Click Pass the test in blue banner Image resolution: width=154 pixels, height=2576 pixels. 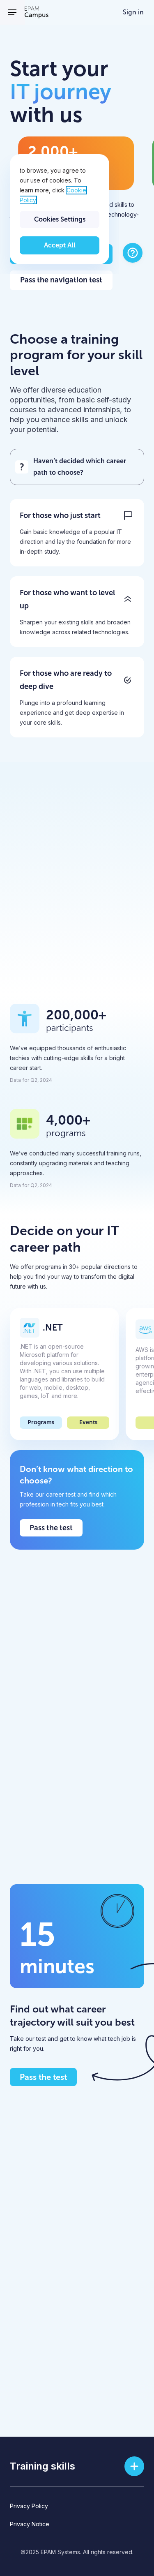point(51,1528)
